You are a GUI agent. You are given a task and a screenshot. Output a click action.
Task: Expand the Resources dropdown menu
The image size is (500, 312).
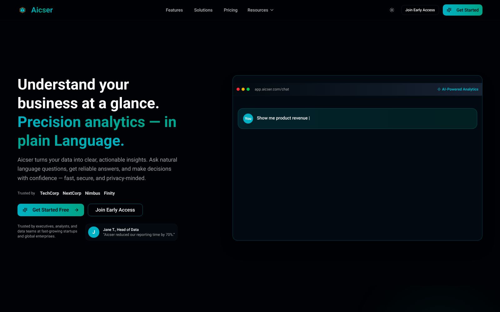coord(260,10)
